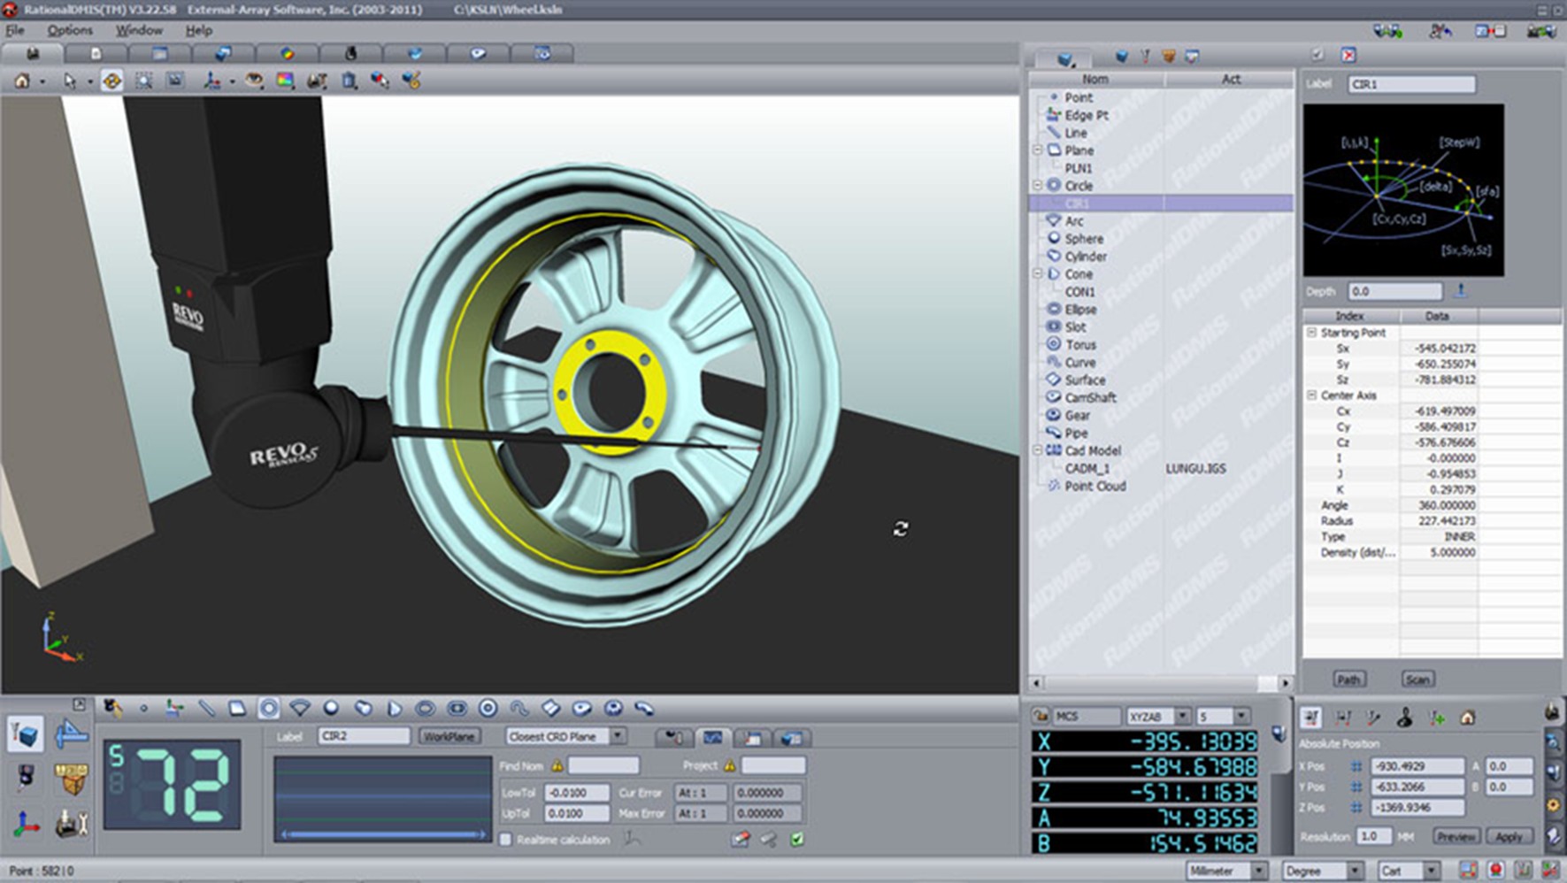Expand the Degree angle units dropdown
The width and height of the screenshot is (1567, 883).
1353,871
